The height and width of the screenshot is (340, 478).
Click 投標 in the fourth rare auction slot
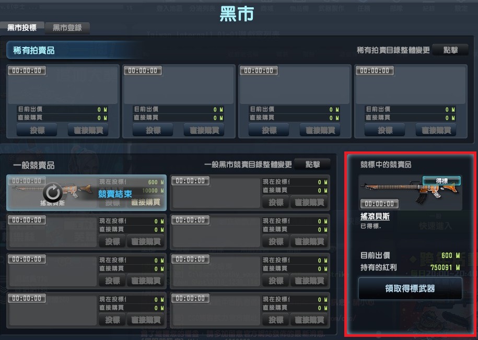(384, 131)
